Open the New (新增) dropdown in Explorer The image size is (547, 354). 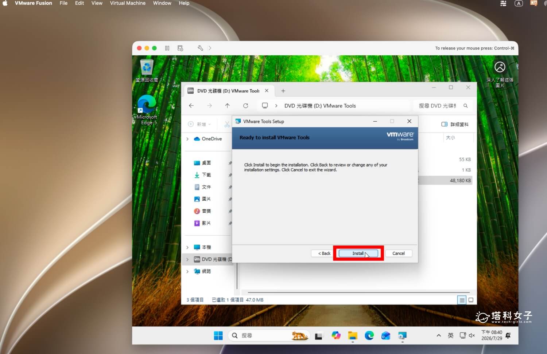pyautogui.click(x=199, y=124)
